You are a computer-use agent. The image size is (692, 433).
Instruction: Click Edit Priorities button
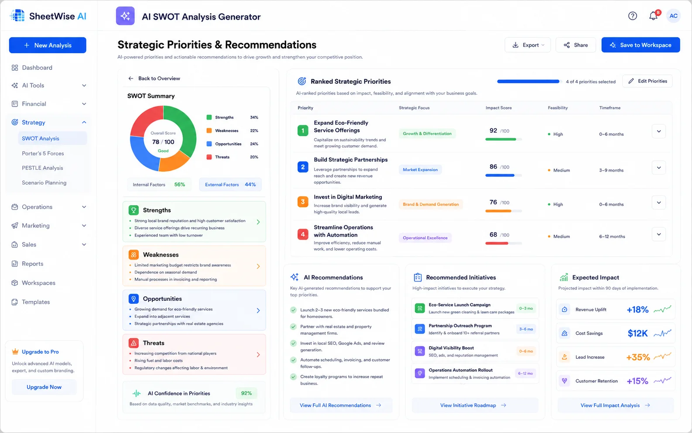(647, 81)
